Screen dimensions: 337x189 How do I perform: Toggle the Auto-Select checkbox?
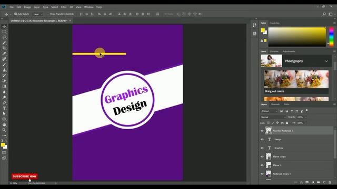[15, 14]
